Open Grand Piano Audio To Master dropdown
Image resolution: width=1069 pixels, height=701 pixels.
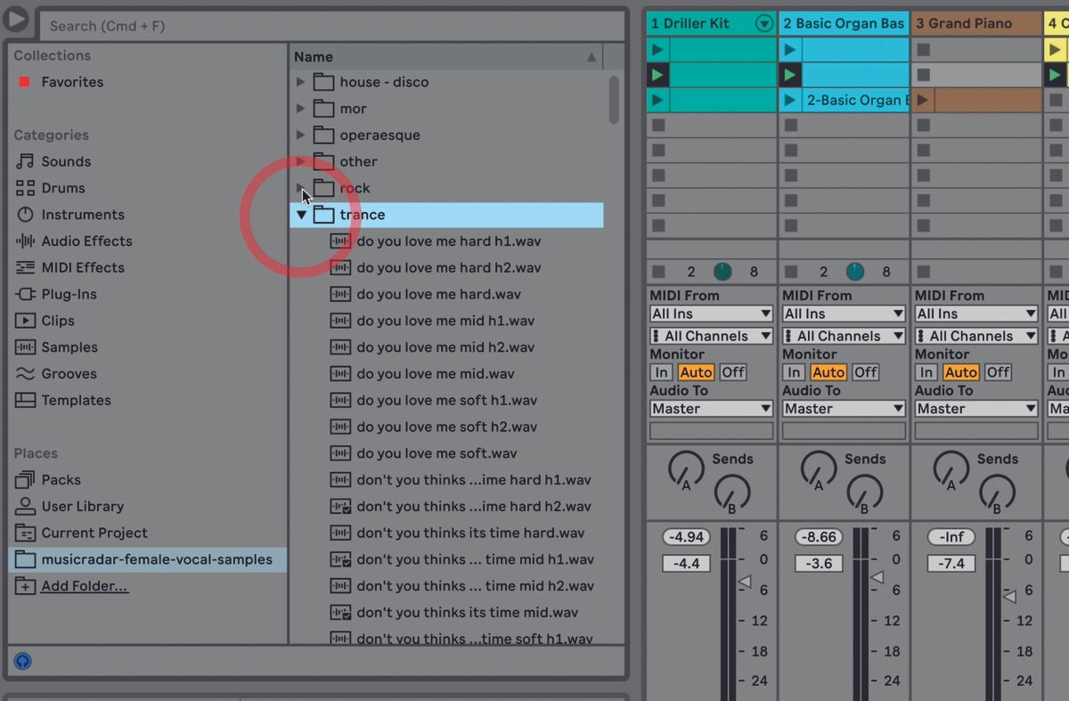coord(976,409)
